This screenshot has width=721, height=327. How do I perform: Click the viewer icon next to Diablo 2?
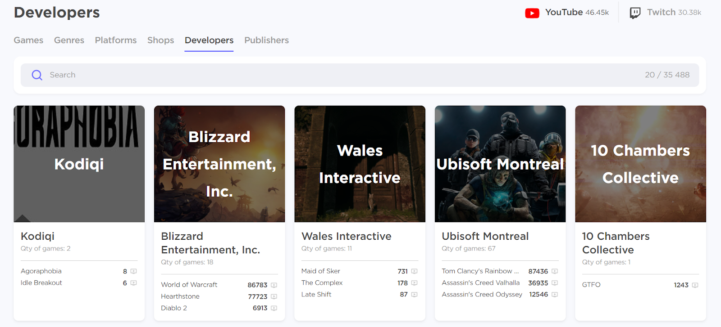274,308
